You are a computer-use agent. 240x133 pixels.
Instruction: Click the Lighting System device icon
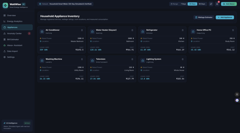[143, 61]
